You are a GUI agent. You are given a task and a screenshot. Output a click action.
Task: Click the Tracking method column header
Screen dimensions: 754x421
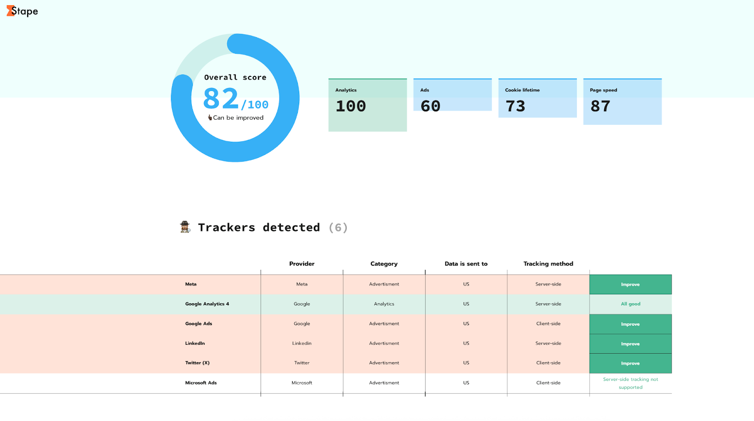549,264
